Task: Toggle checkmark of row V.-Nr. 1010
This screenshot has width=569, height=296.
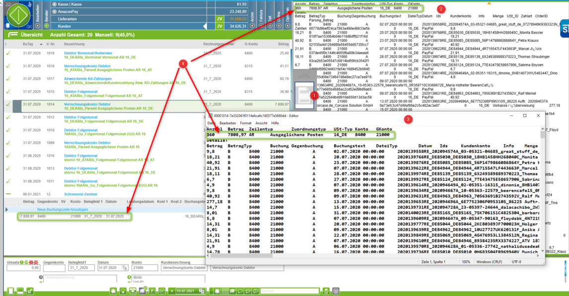Action: pyautogui.click(x=8, y=130)
